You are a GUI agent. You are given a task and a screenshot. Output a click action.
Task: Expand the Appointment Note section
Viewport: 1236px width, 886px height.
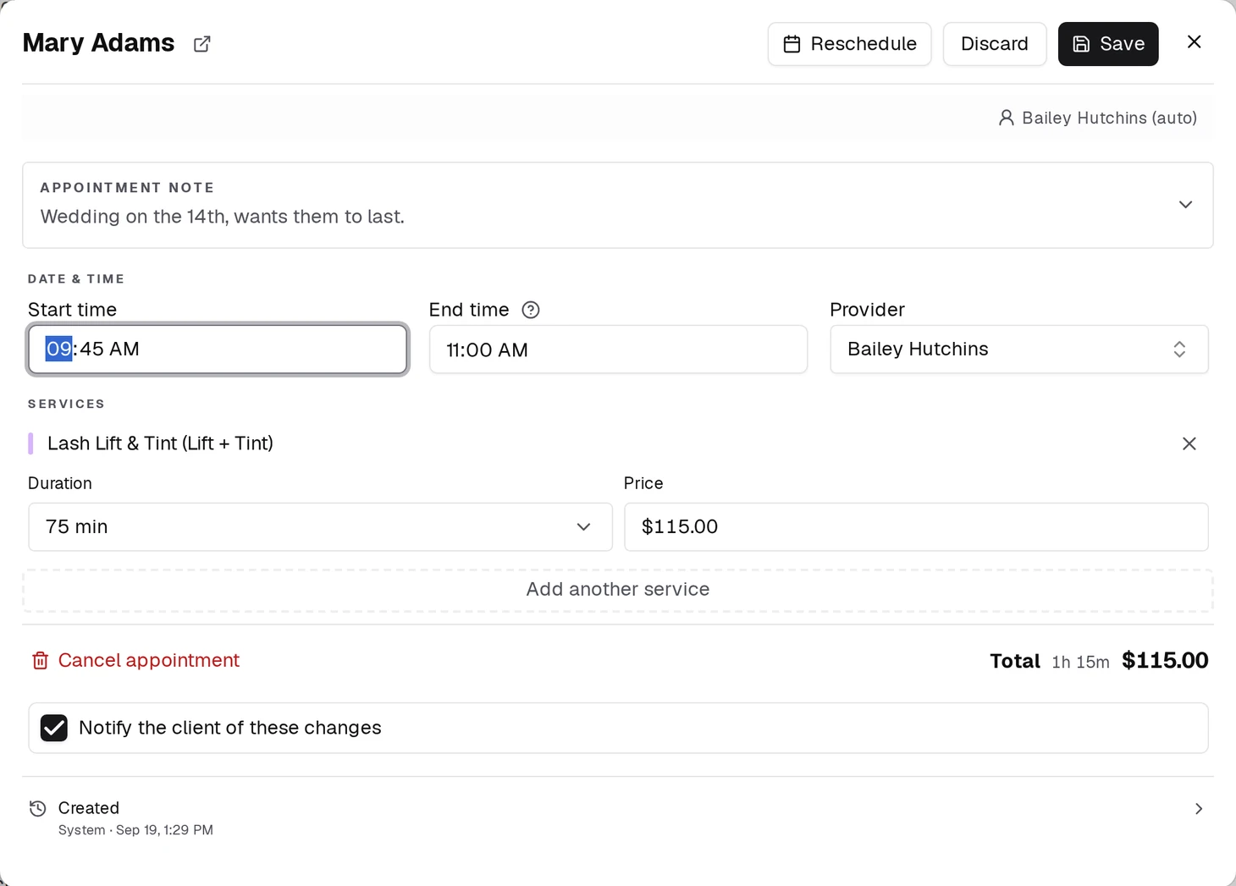click(x=1185, y=205)
